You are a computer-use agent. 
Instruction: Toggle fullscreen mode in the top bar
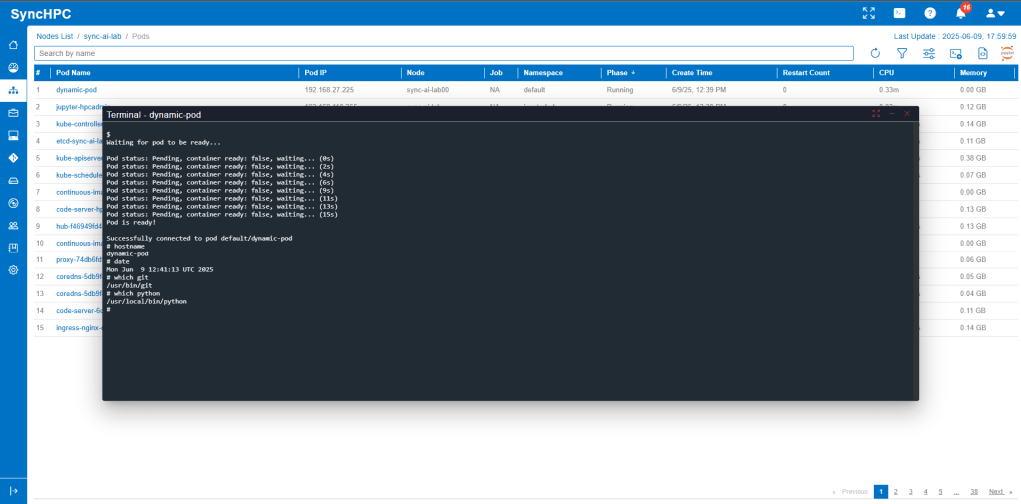868,13
